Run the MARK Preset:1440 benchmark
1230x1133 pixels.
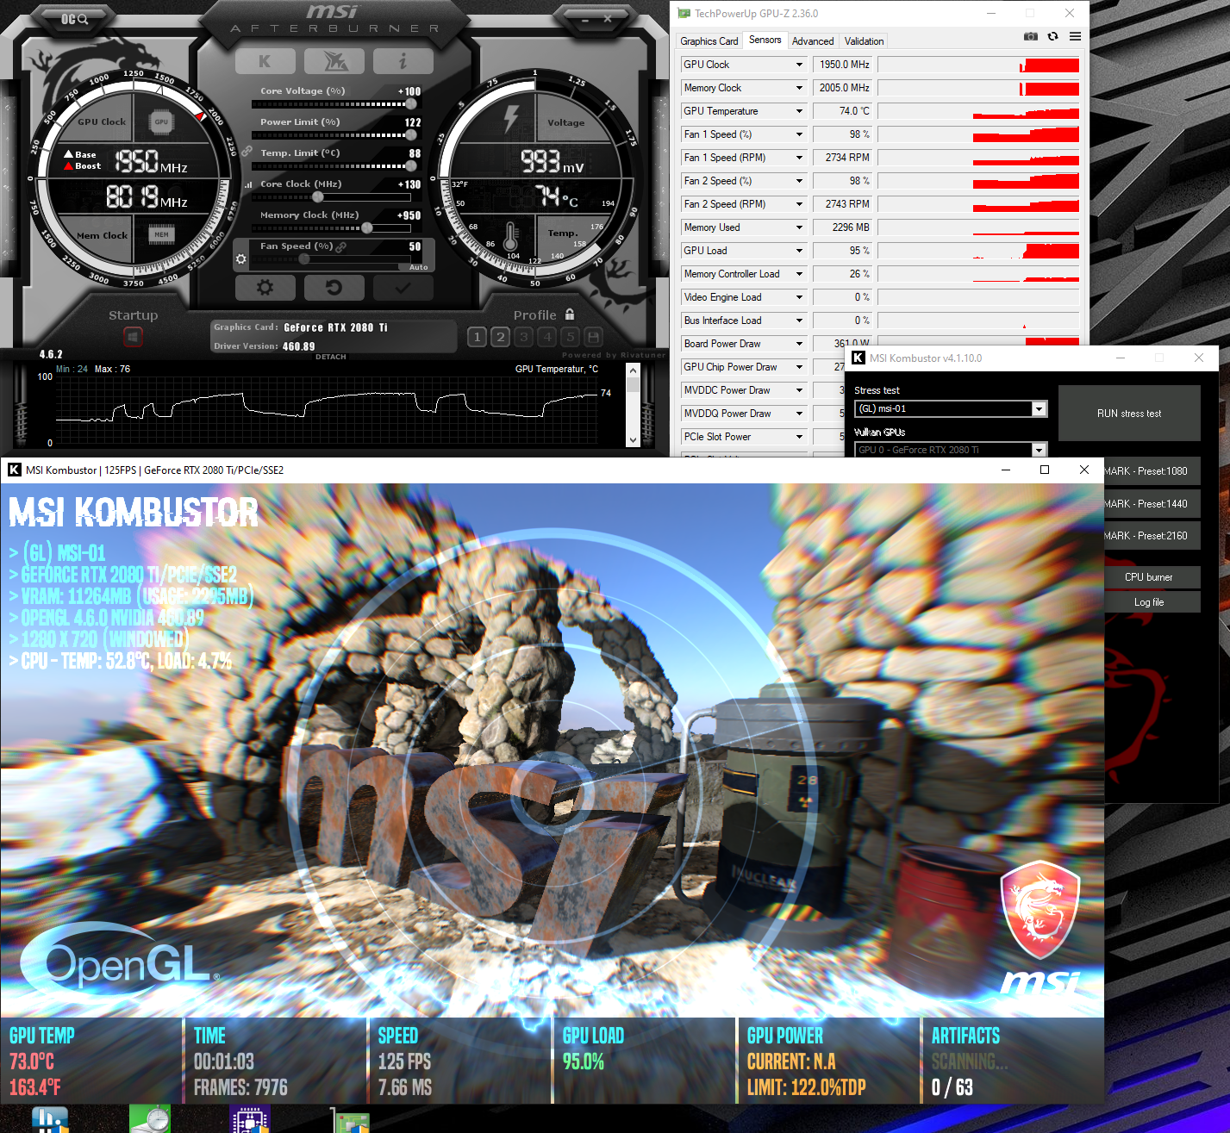1152,504
